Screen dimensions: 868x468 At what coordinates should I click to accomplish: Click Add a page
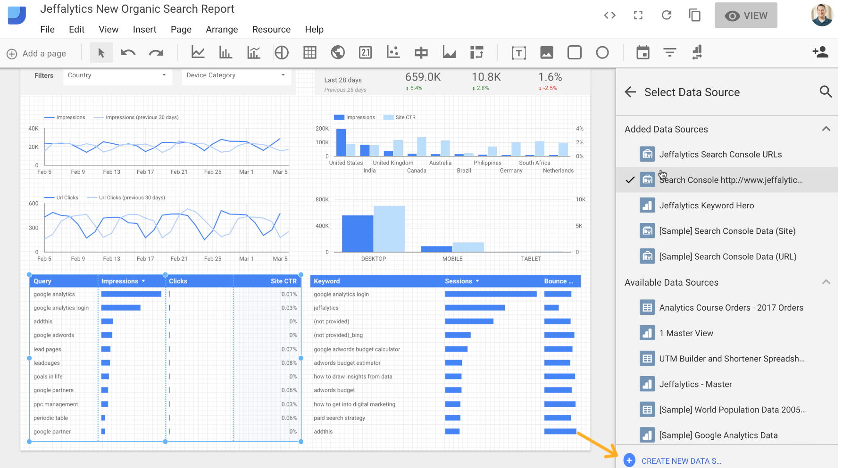pos(36,53)
